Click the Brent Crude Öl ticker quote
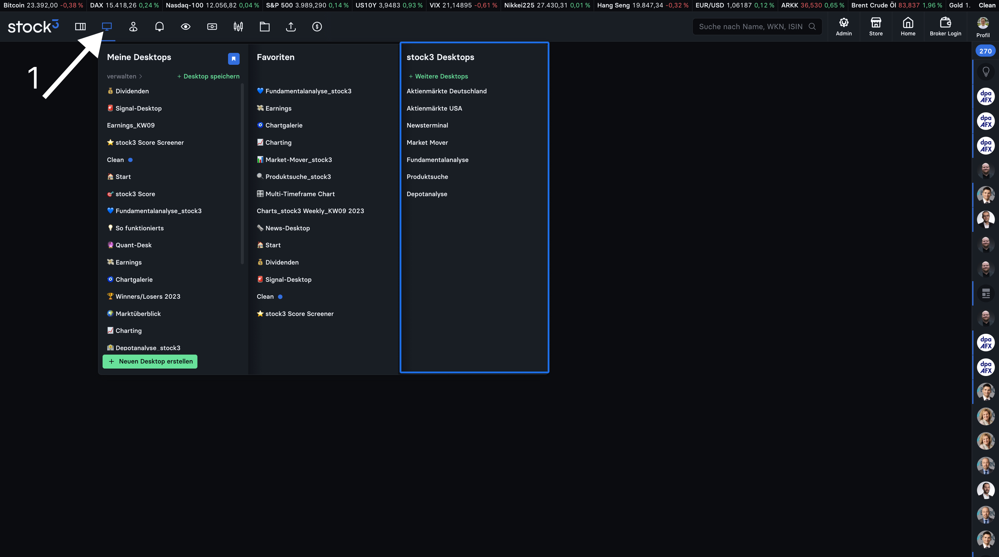Viewport: 999px width, 557px height. pyautogui.click(x=897, y=5)
